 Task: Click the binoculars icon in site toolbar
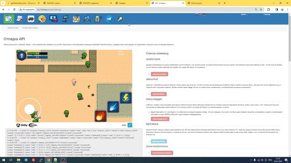(31, 19)
